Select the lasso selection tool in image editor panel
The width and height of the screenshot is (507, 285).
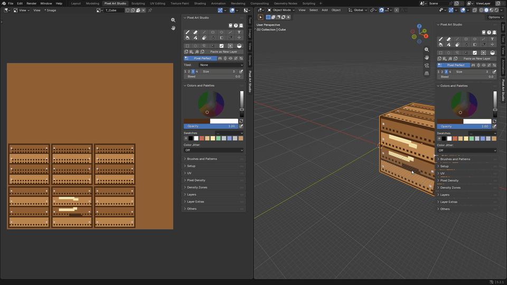[x=204, y=46]
